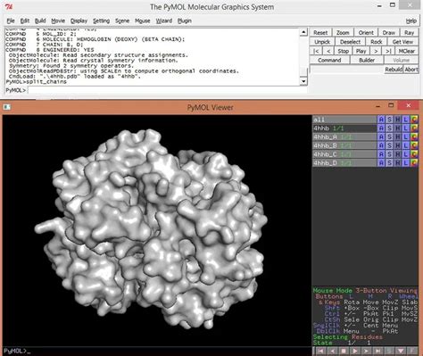Click the Reset button
Viewport: 423px width, 356px height.
pyautogui.click(x=320, y=33)
